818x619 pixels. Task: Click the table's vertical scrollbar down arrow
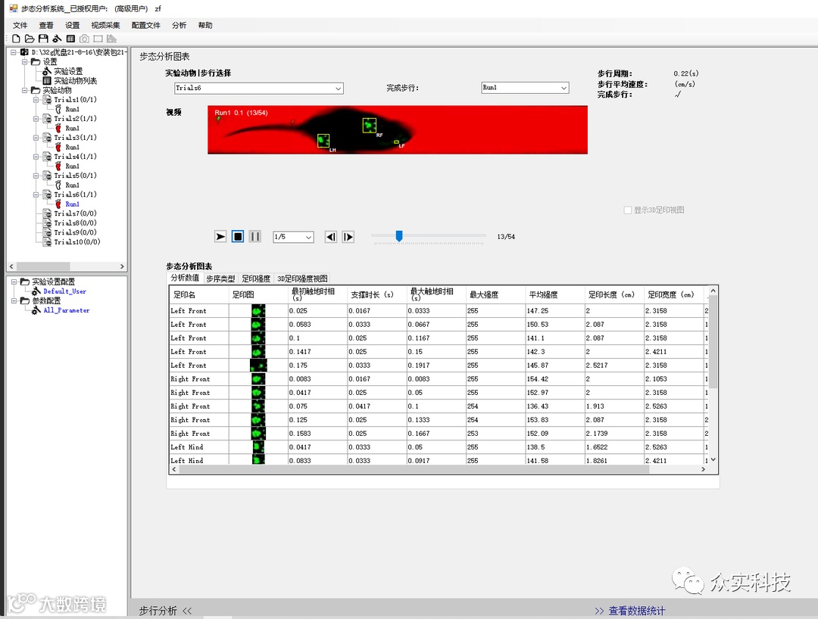(x=713, y=460)
